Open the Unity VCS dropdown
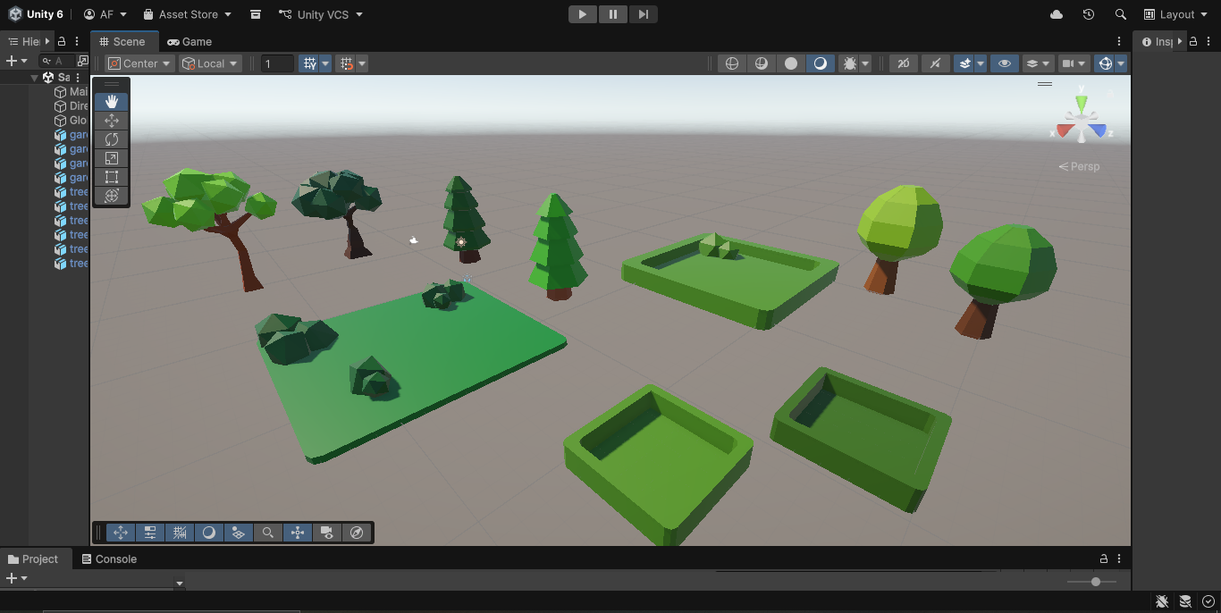1221x613 pixels. [321, 14]
